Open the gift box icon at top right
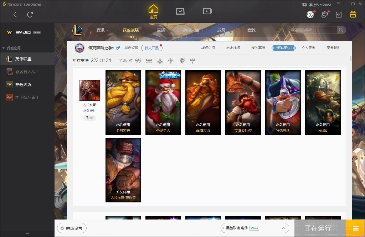The width and height of the screenshot is (365, 237). [x=353, y=14]
